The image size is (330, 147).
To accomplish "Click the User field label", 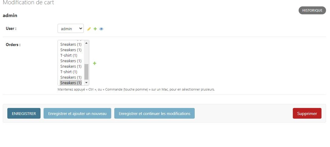I will [x=11, y=28].
